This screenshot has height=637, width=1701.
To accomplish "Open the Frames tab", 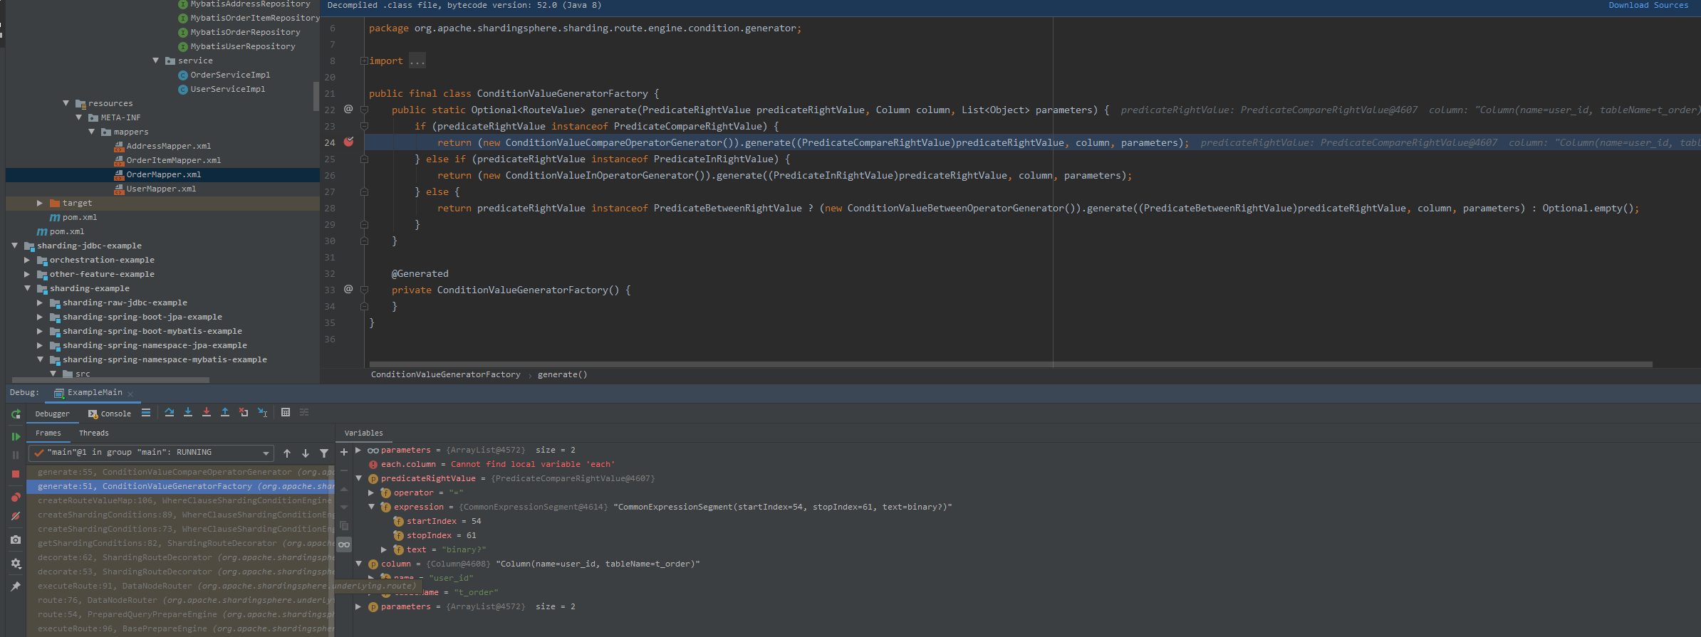I will click(48, 433).
